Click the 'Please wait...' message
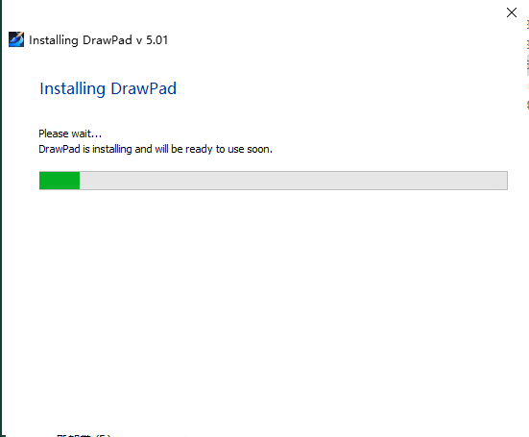529x437 pixels. click(x=70, y=134)
